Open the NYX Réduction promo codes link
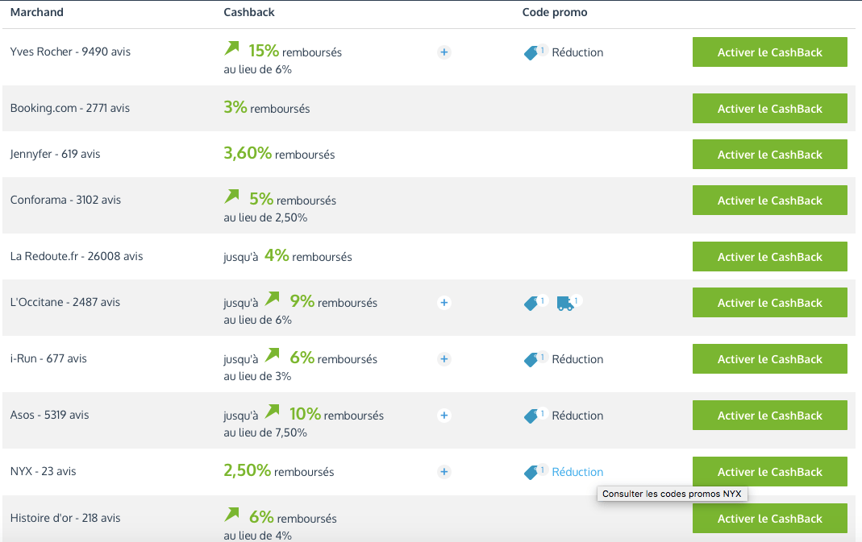 tap(577, 473)
